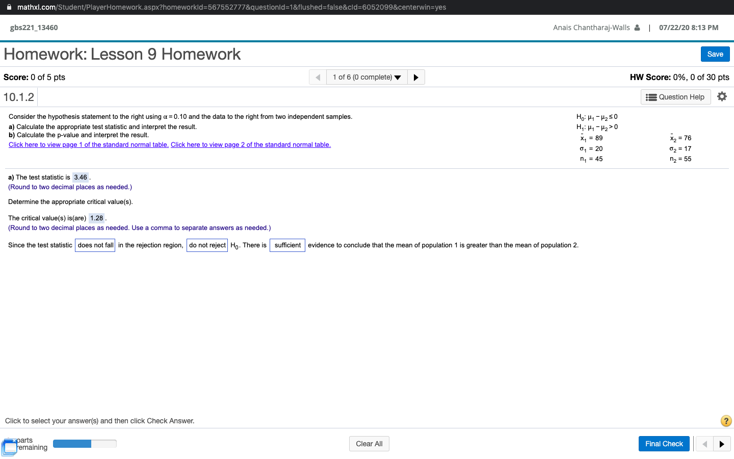Open the 'does not fall' answer selector
This screenshot has width=734, height=459.
[95, 245]
